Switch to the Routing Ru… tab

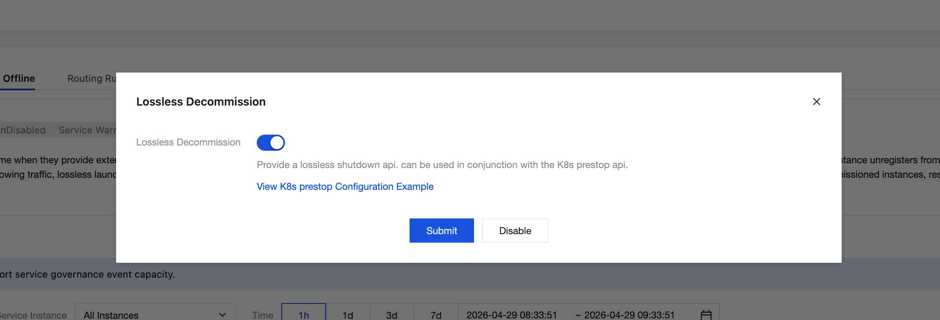92,79
